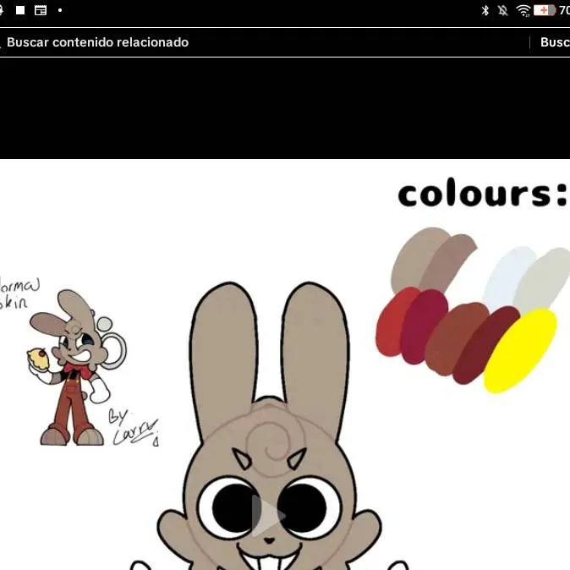Image resolution: width=570 pixels, height=570 pixels.
Task: Tap the battery indicator icon
Action: point(545,10)
